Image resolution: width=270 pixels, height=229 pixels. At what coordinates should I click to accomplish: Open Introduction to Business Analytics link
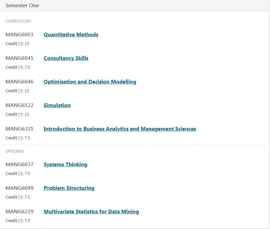(x=120, y=129)
